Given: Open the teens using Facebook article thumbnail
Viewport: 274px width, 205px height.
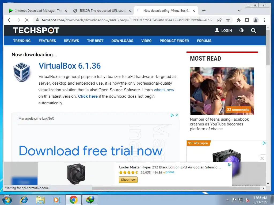Looking at the screenshot, I should (222, 91).
